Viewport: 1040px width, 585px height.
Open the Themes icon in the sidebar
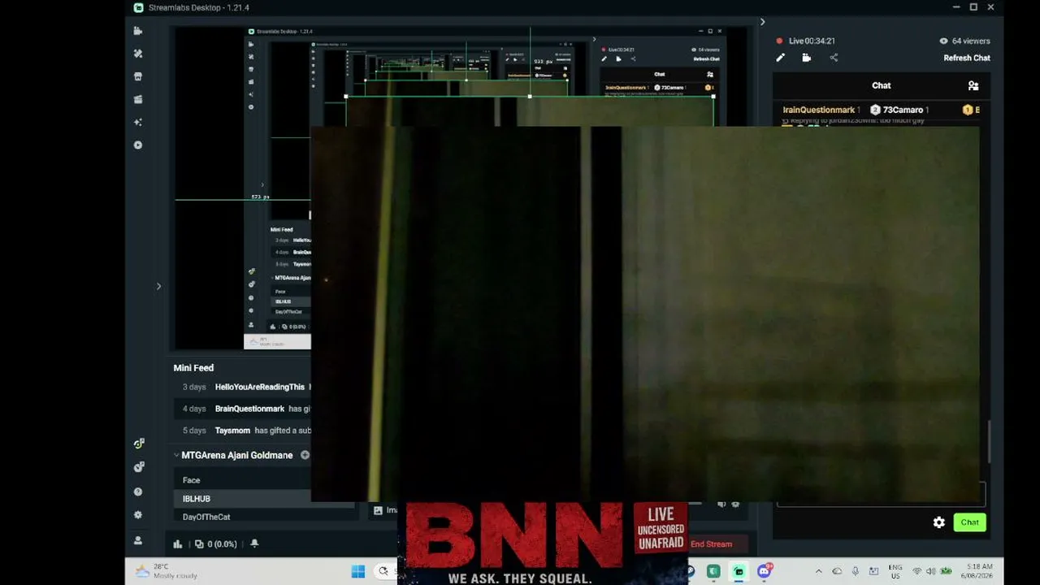pyautogui.click(x=137, y=54)
